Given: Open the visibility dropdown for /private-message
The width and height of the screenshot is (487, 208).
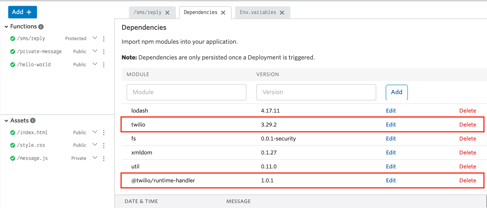Looking at the screenshot, I should [95, 51].
